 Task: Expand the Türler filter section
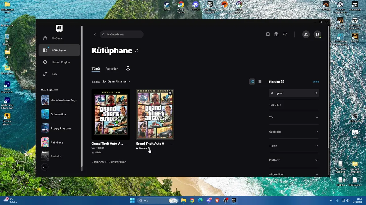[294, 146]
